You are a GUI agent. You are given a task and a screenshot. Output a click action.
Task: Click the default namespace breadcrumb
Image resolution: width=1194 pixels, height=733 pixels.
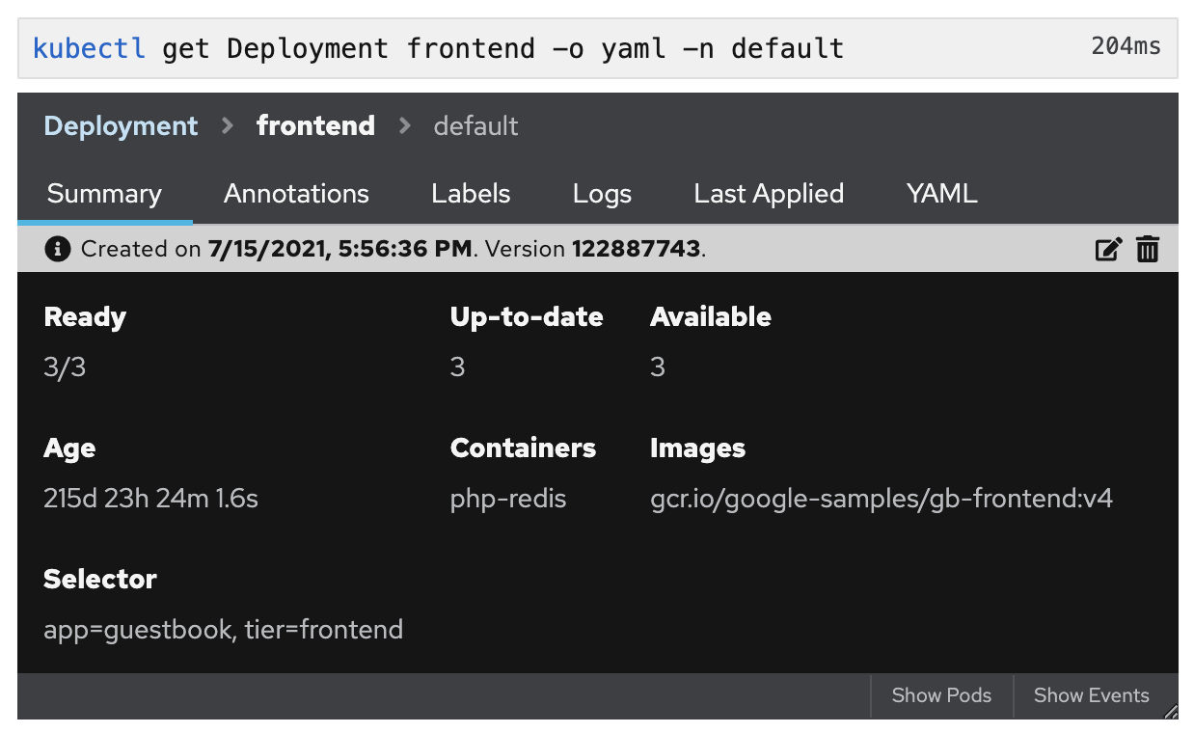[475, 126]
